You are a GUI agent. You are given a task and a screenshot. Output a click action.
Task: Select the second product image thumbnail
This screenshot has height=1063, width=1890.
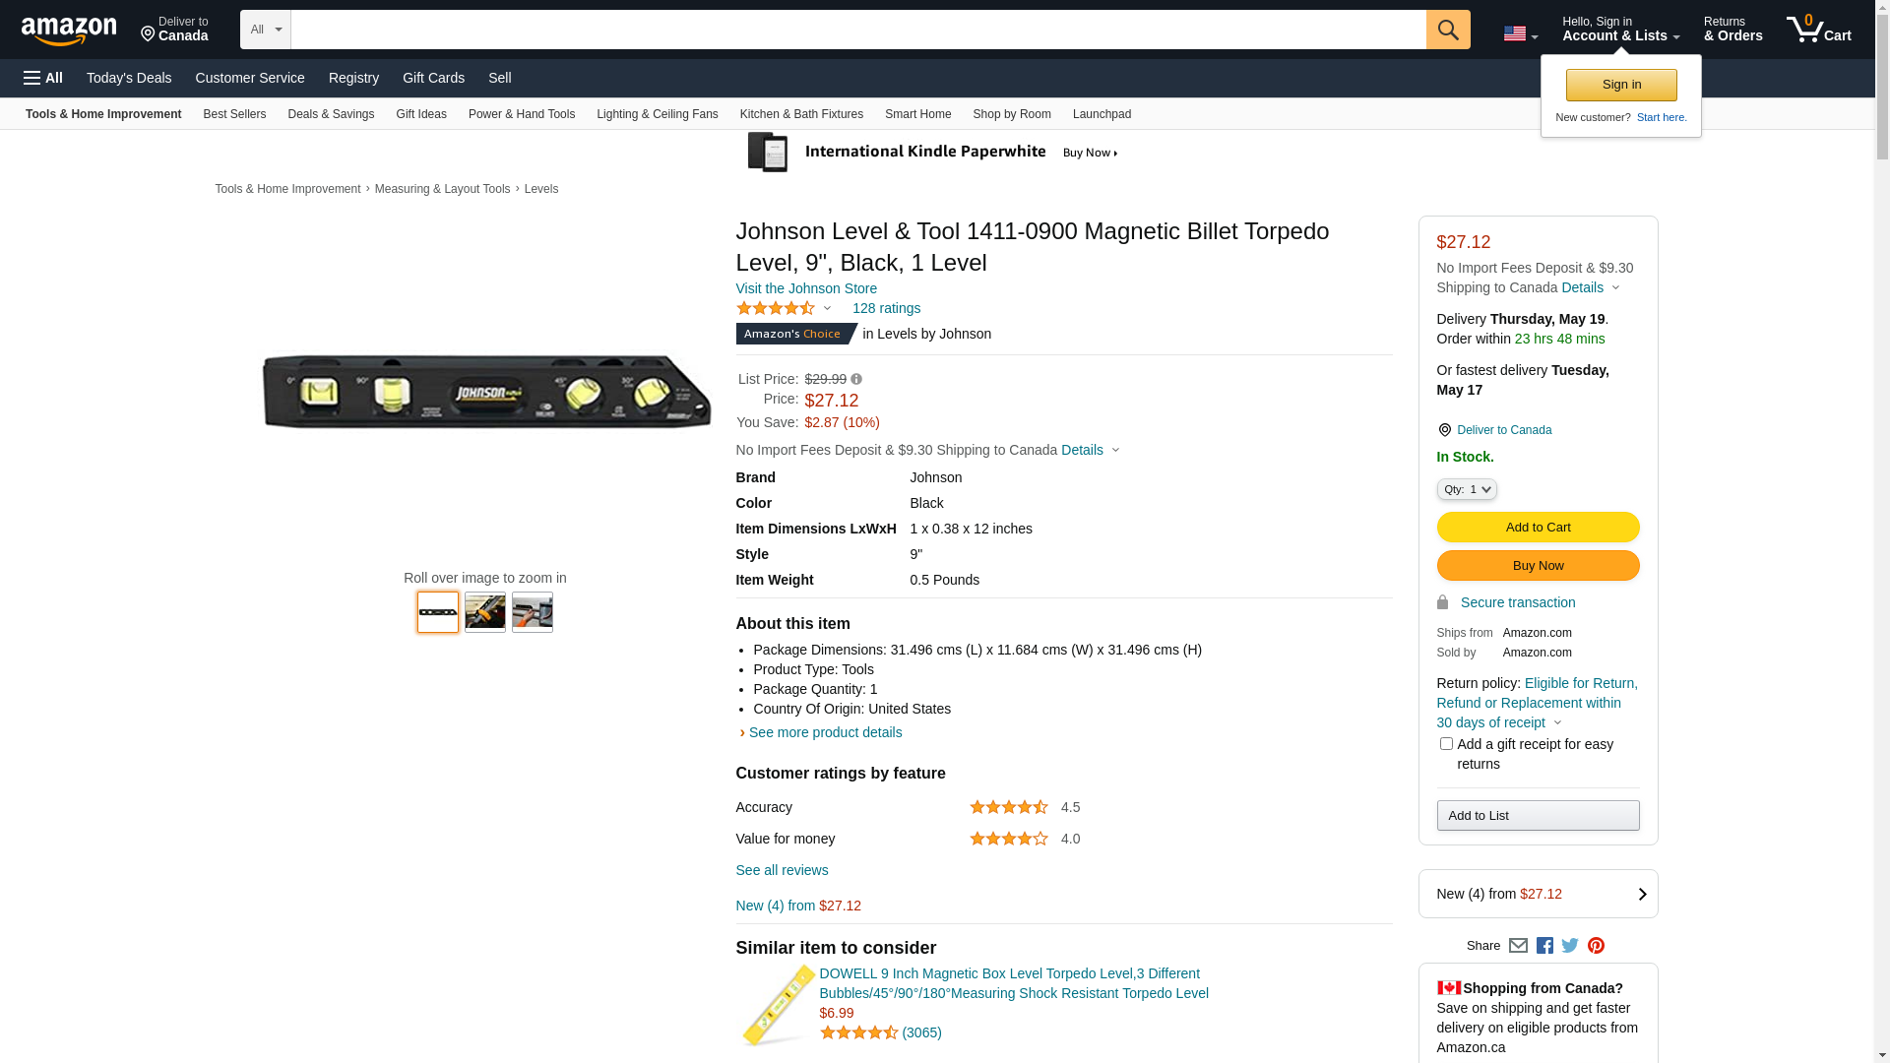tap(485, 612)
